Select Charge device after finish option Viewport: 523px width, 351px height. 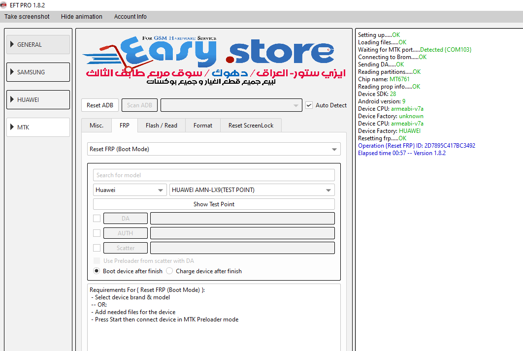pyautogui.click(x=169, y=271)
